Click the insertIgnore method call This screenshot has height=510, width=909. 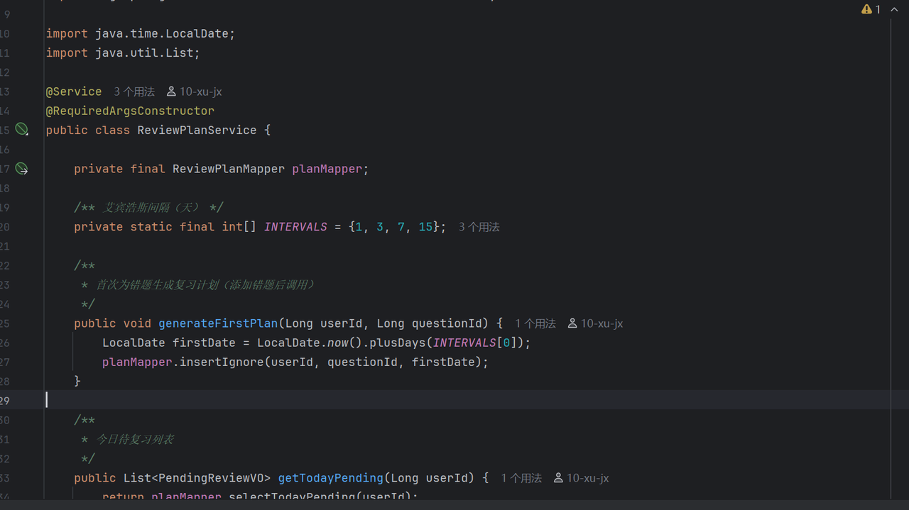coord(222,362)
